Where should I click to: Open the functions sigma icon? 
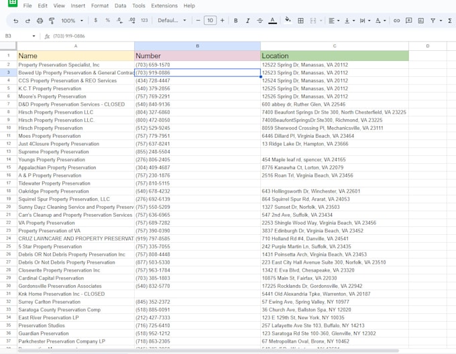[450, 21]
